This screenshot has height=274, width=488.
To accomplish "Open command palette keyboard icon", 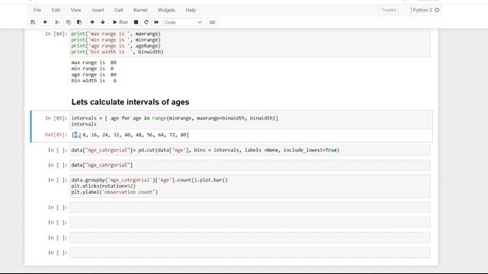I will [x=212, y=22].
